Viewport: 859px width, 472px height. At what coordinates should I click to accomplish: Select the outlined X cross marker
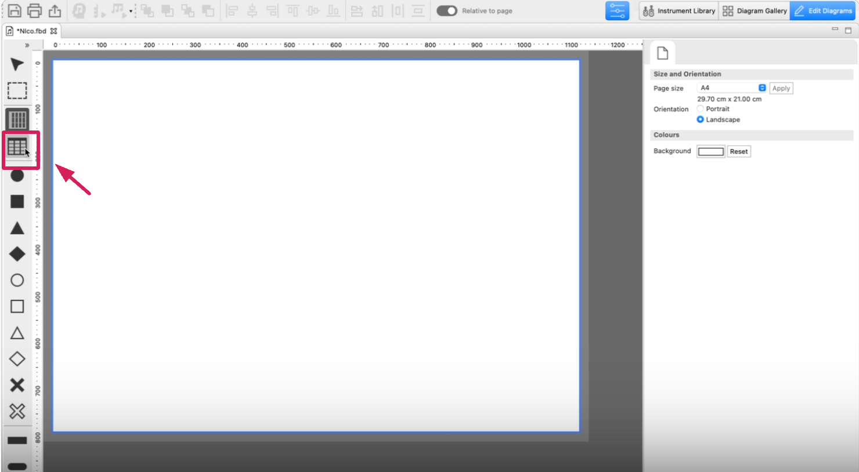(17, 411)
